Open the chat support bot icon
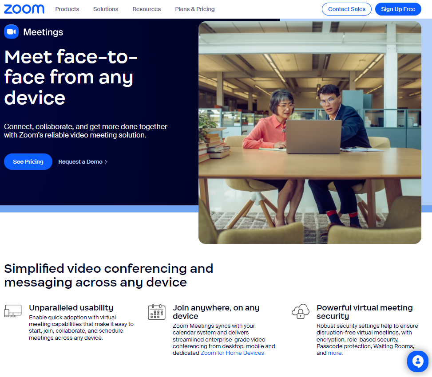This screenshot has height=377, width=432. pyautogui.click(x=417, y=361)
